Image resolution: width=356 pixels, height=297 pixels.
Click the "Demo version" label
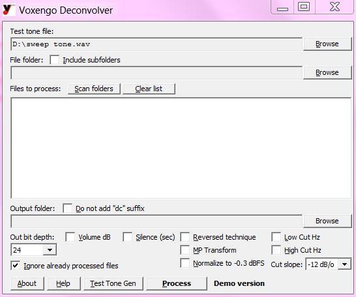click(x=239, y=283)
